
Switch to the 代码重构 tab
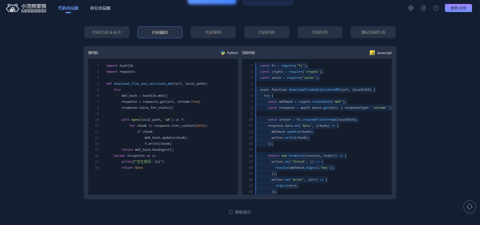point(213,32)
